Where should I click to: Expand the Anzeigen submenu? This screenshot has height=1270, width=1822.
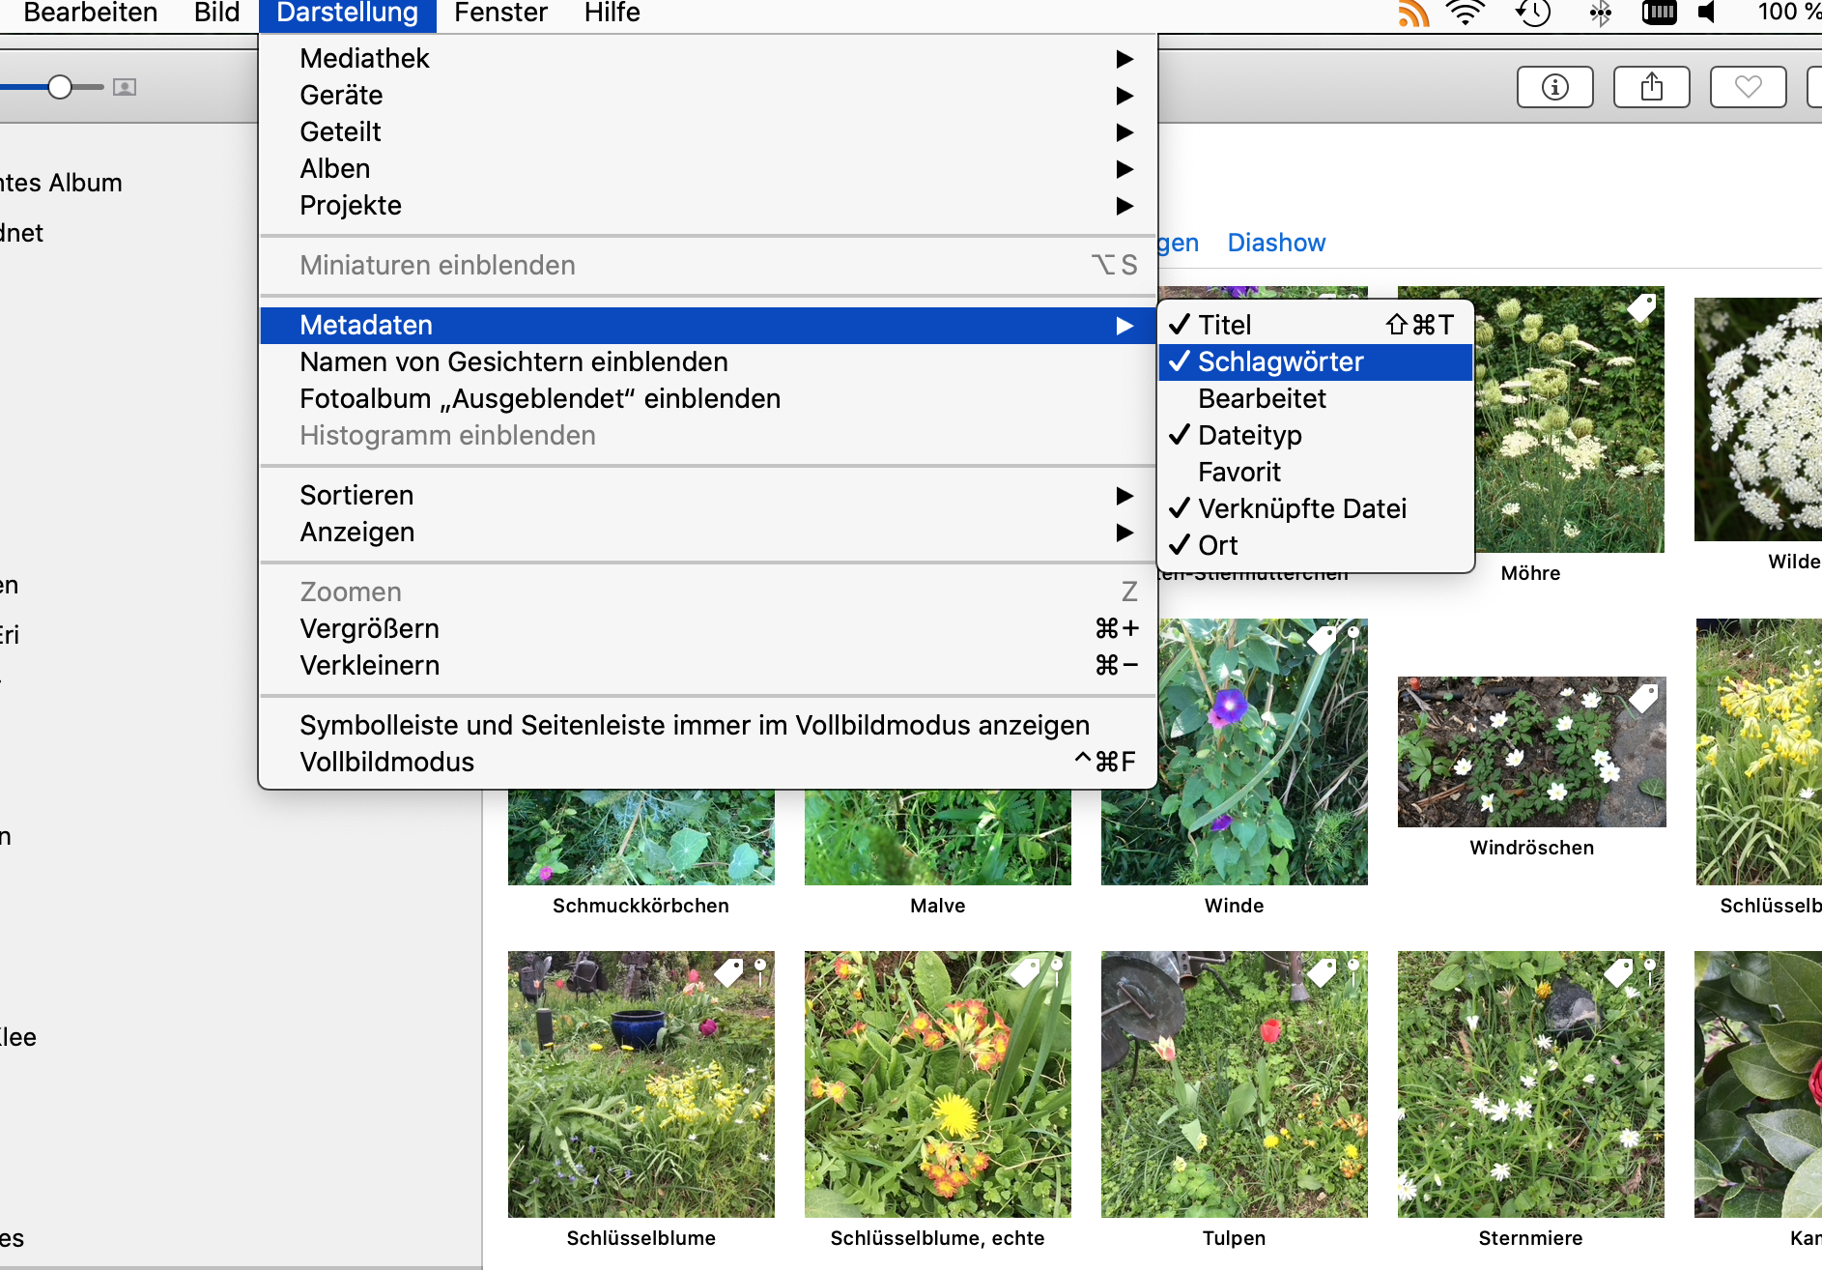click(708, 532)
